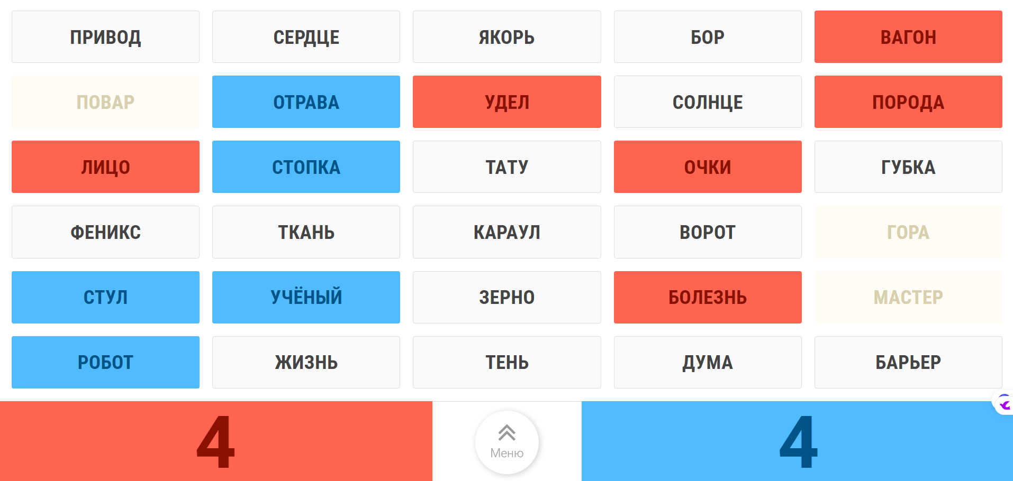Image resolution: width=1013 pixels, height=481 pixels.
Task: Pick the СЕРДЦЕ card
Action: (306, 37)
